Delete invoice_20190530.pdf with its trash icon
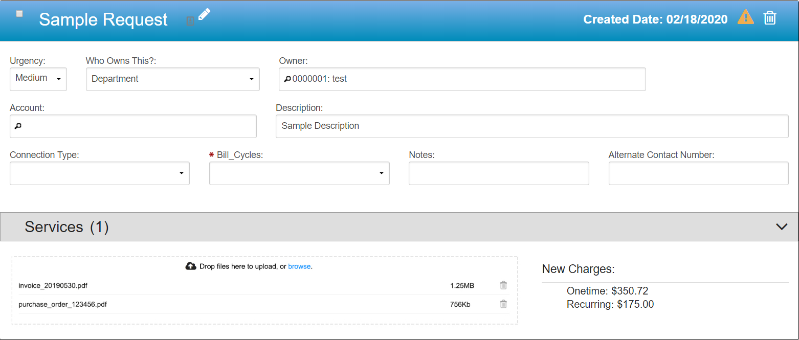Viewport: 799px width, 340px height. 503,285
